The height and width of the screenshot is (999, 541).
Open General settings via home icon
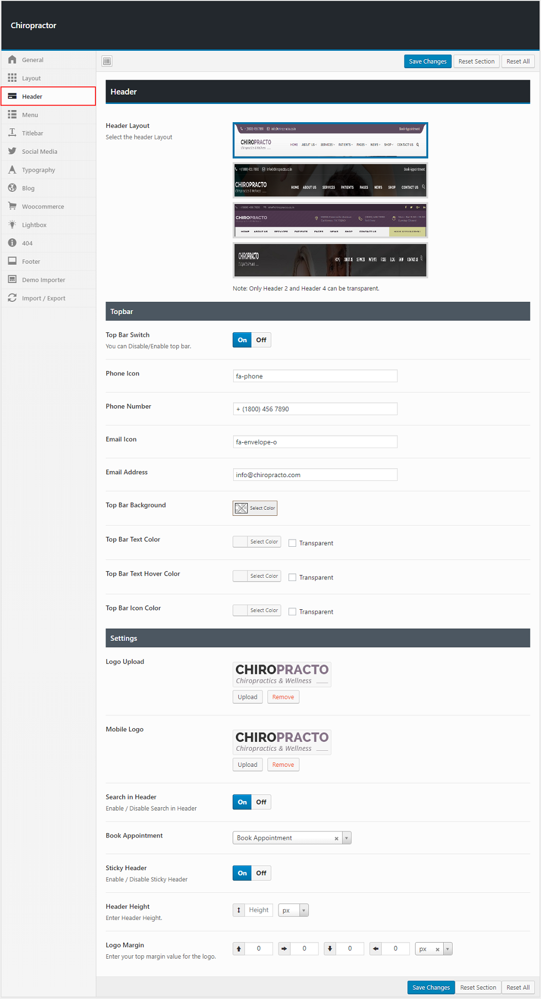pyautogui.click(x=12, y=60)
